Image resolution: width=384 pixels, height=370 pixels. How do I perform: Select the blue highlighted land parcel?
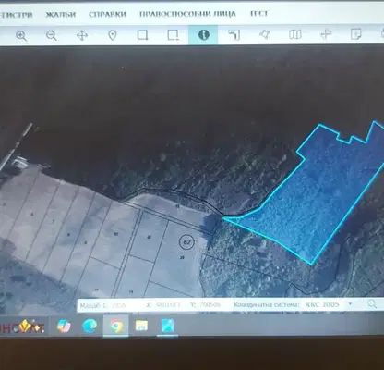311,197
